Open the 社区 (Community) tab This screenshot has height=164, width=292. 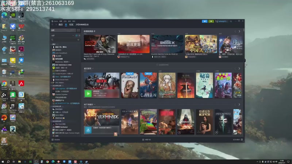click(71, 24)
